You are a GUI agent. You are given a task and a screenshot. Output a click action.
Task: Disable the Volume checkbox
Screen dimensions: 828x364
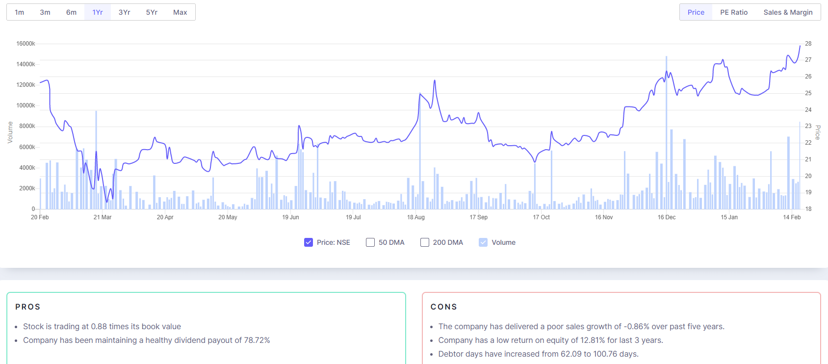click(x=483, y=242)
